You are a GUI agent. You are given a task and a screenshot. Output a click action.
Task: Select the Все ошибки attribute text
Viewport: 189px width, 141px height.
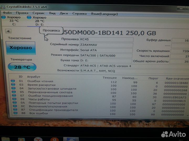click(x=39, y=113)
